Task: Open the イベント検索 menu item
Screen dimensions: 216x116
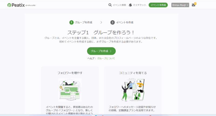Action: [119, 5]
